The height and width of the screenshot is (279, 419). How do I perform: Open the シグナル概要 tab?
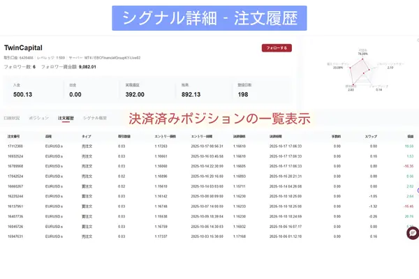pos(95,119)
